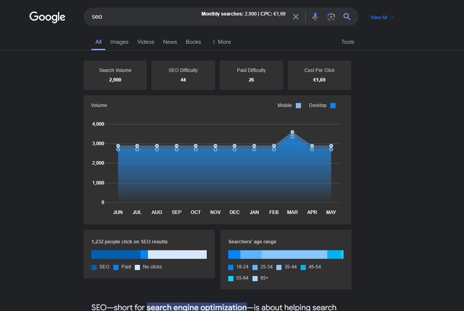464x311 pixels.
Task: Click the 18-24 age legend swatch
Action: [x=231, y=267]
